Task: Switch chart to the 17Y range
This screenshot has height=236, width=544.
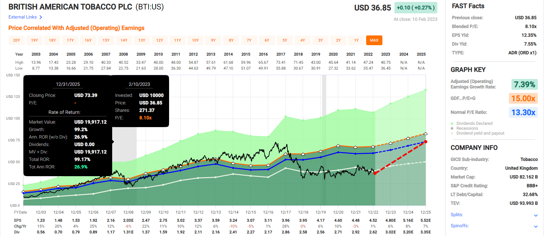Action: [x=70, y=40]
